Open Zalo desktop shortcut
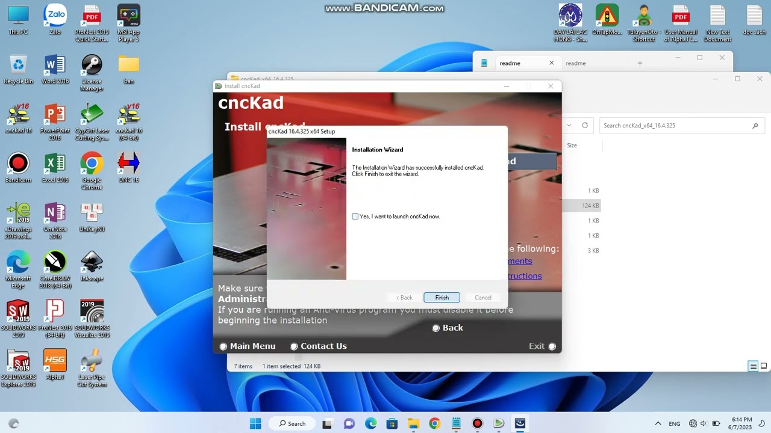The image size is (771, 433). [x=55, y=20]
